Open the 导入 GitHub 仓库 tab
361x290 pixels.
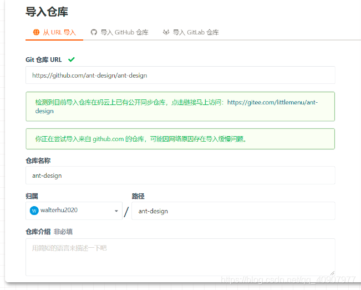[119, 32]
